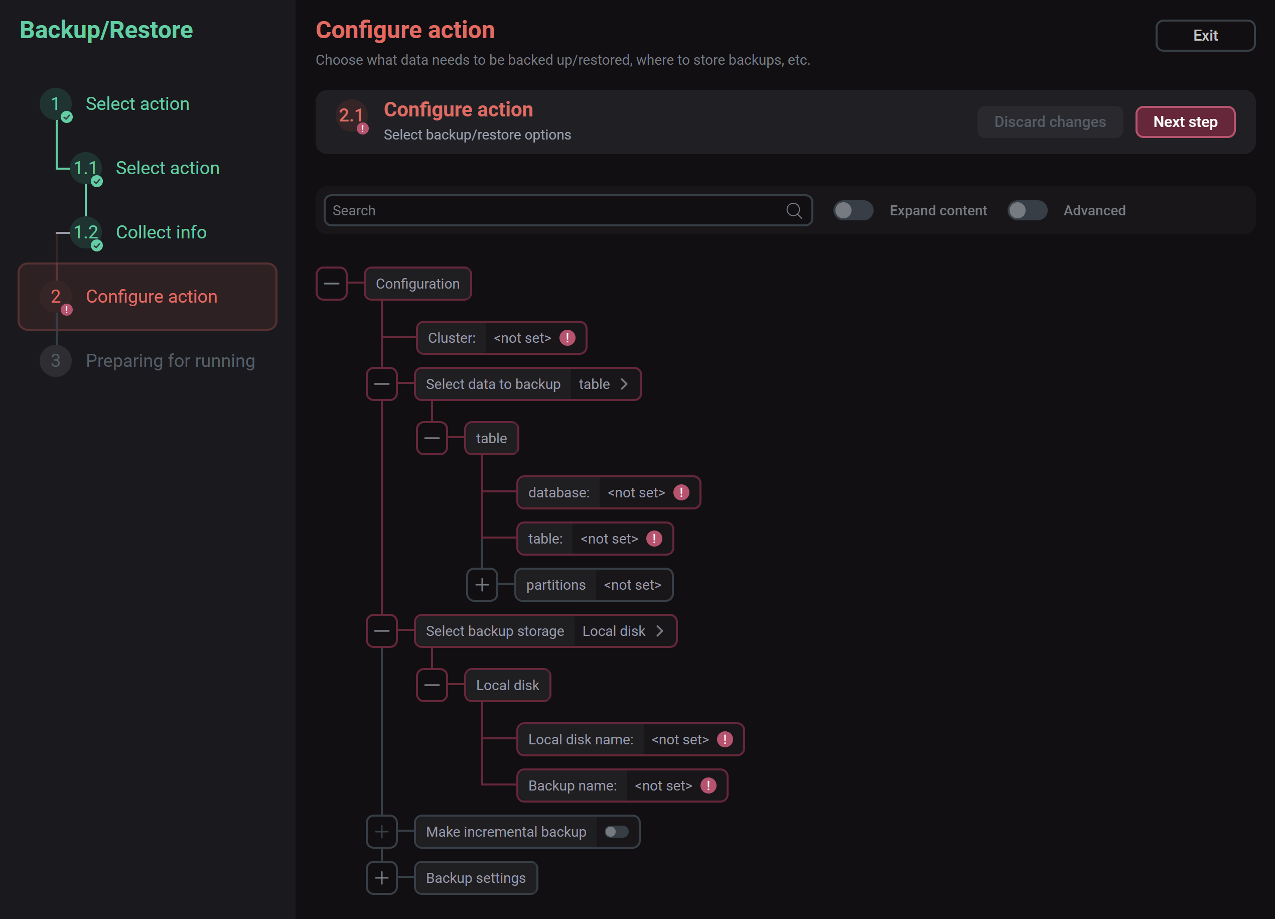Collapse Select backup storage section
This screenshot has height=919, width=1275.
point(382,631)
